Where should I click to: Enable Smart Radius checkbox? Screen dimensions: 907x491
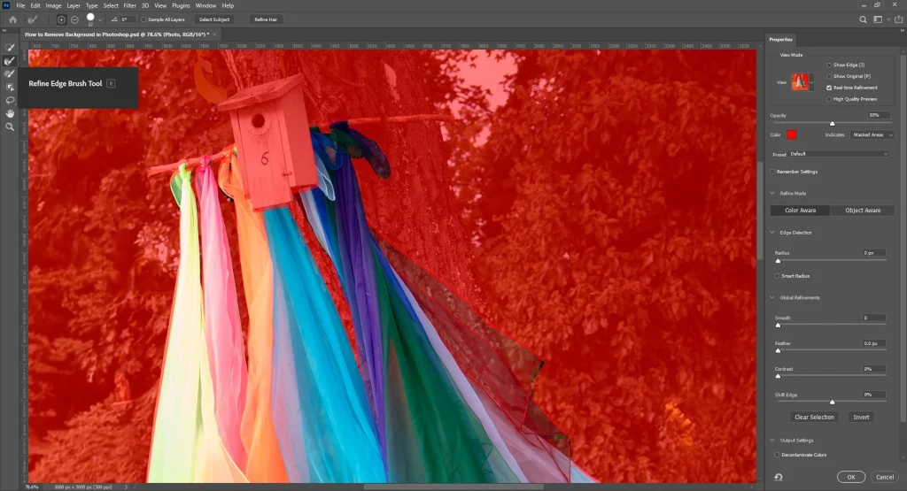click(x=778, y=276)
